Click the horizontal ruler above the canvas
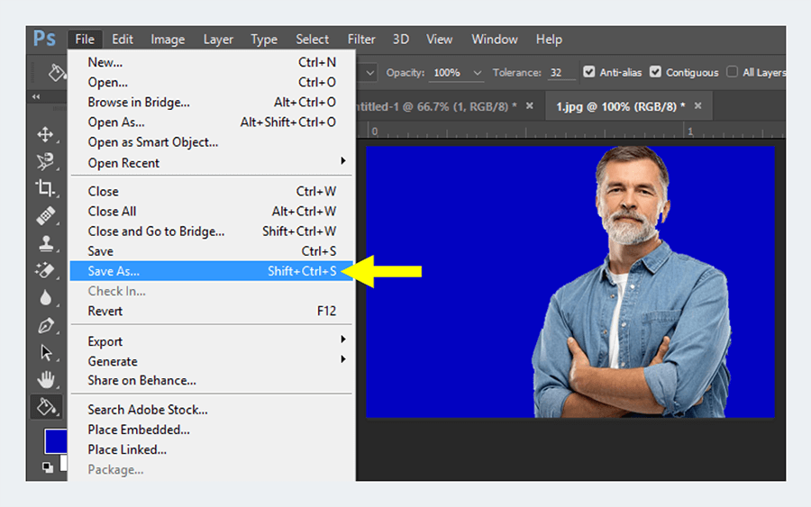The width and height of the screenshot is (811, 507). tap(570, 131)
